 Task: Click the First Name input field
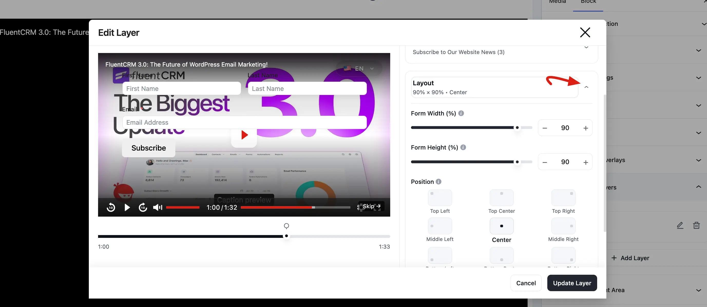pyautogui.click(x=181, y=88)
